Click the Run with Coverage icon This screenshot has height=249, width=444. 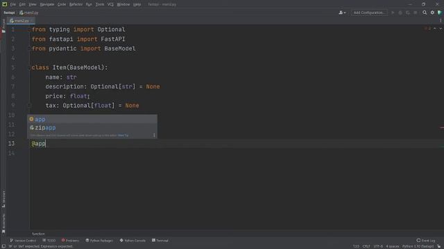pyautogui.click(x=408, y=12)
